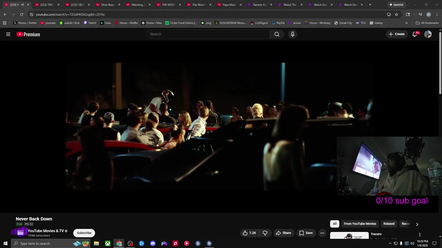Expand hidden bookmarks chevron
This screenshot has width=442, height=248.
click(406, 23)
